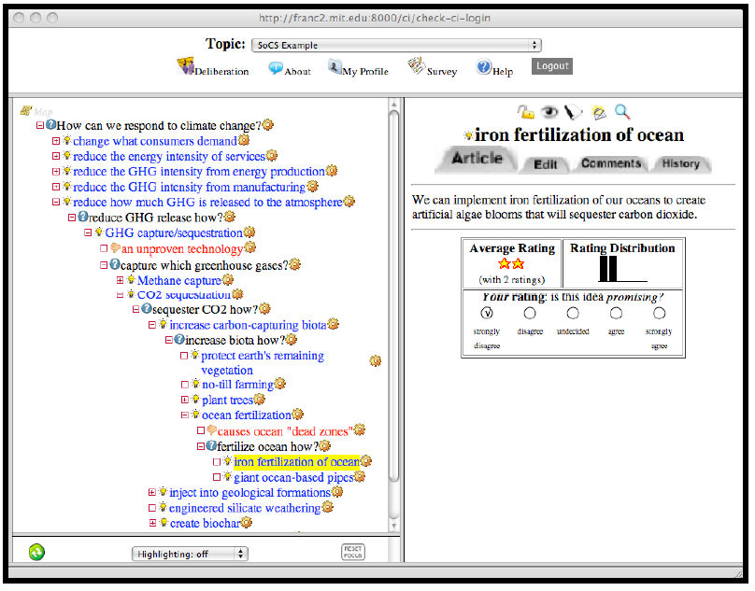
Task: Click the eye watch icon above the title
Action: click(x=550, y=112)
